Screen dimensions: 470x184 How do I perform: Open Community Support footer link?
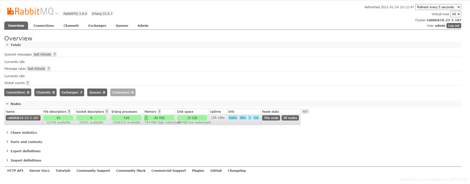(x=93, y=171)
